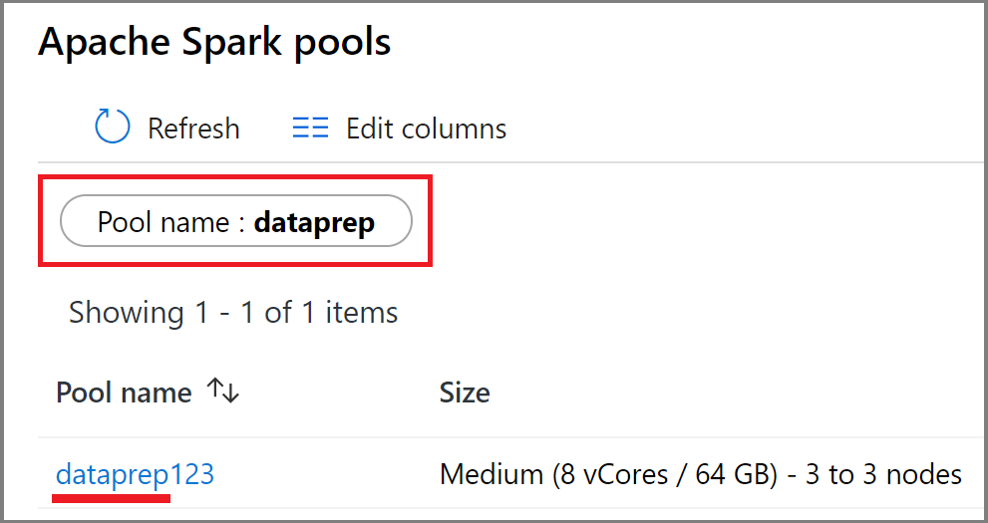The width and height of the screenshot is (988, 523).
Task: Click the circular Refresh arrow icon
Action: tap(112, 126)
